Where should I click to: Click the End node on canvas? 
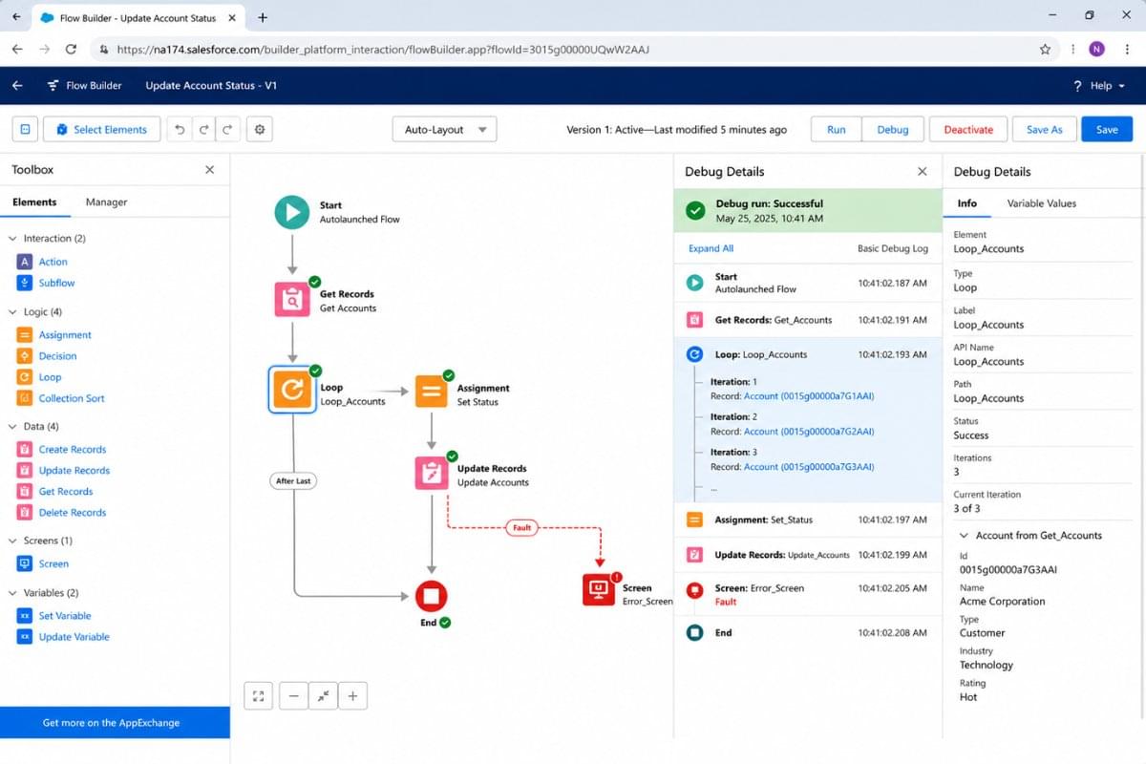pos(431,597)
